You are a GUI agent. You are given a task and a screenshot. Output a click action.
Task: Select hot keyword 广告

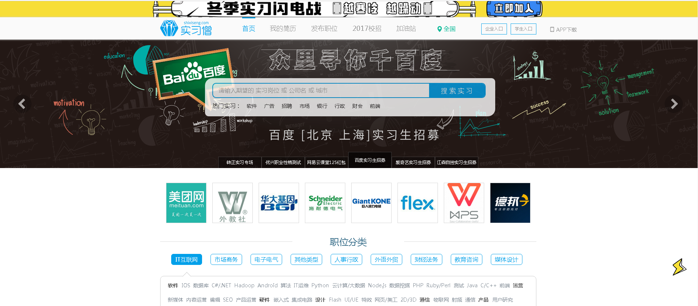269,106
